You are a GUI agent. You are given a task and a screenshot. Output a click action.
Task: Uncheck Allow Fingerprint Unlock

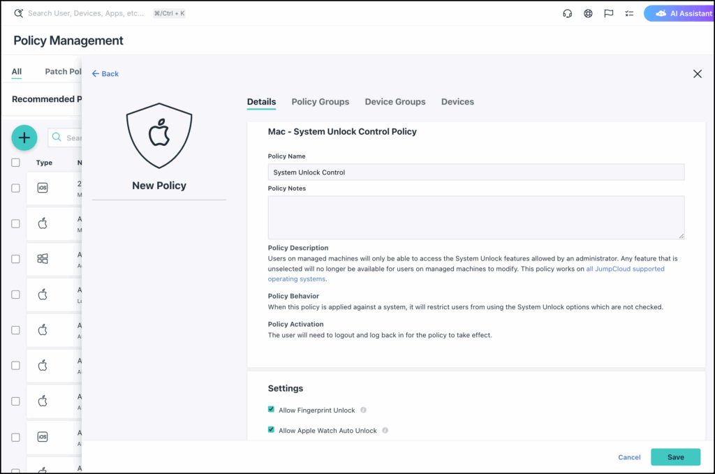coord(271,409)
